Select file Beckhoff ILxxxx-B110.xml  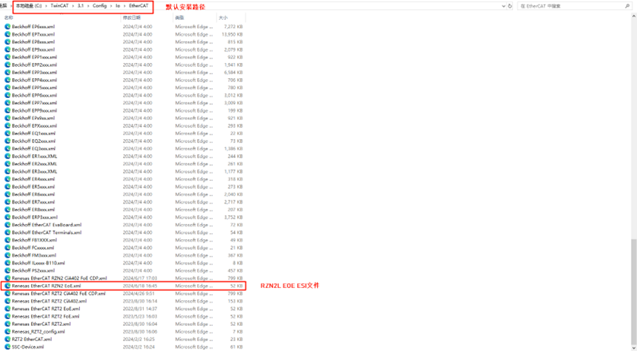38,263
